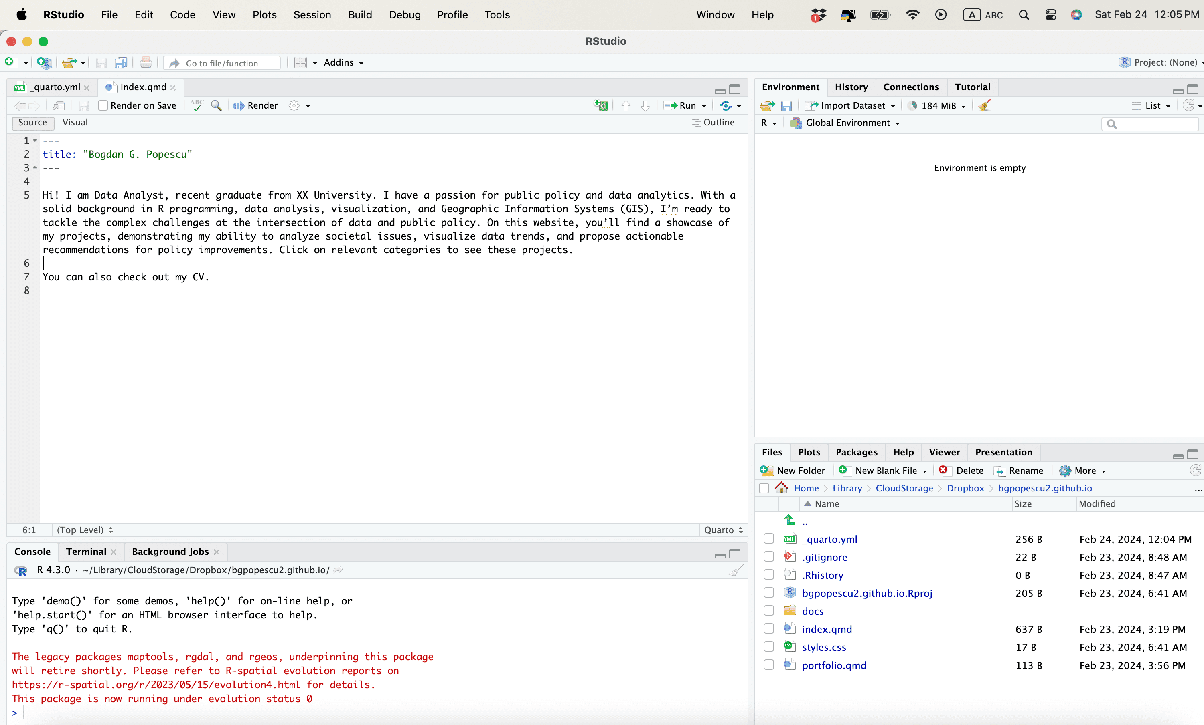Image resolution: width=1204 pixels, height=725 pixels.
Task: Click the Home folder icon in the Files path
Action: point(781,488)
